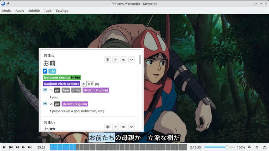Click the blue P tag
This screenshot has width=269, height=151.
tap(45, 71)
